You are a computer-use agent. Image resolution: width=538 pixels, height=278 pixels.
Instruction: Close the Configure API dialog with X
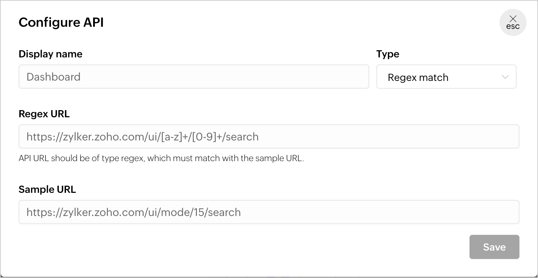tap(513, 19)
